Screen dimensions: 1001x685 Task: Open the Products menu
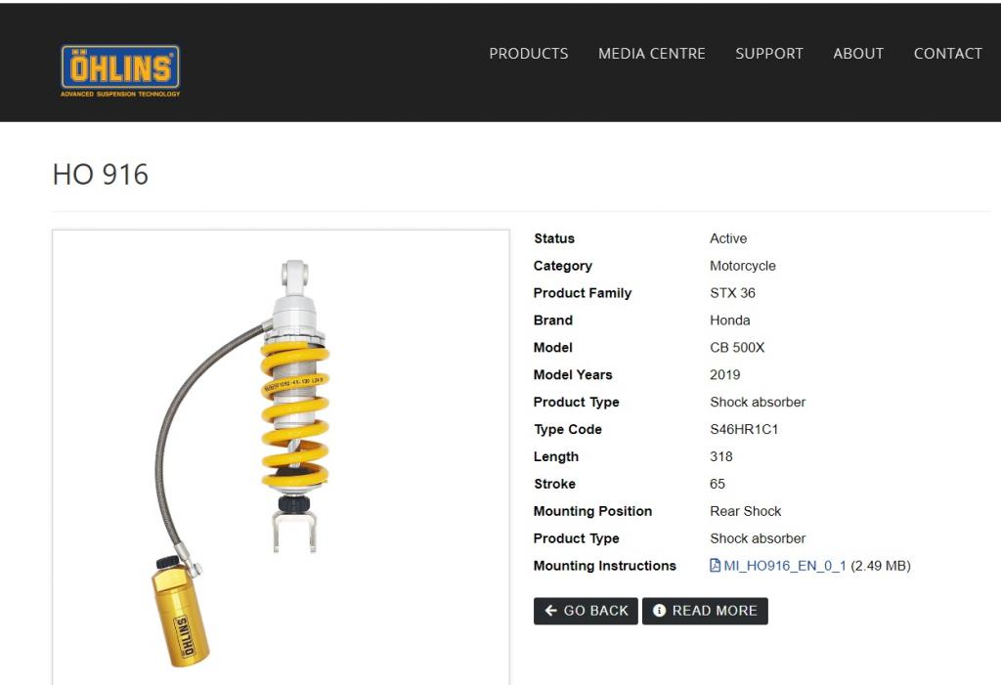click(529, 54)
